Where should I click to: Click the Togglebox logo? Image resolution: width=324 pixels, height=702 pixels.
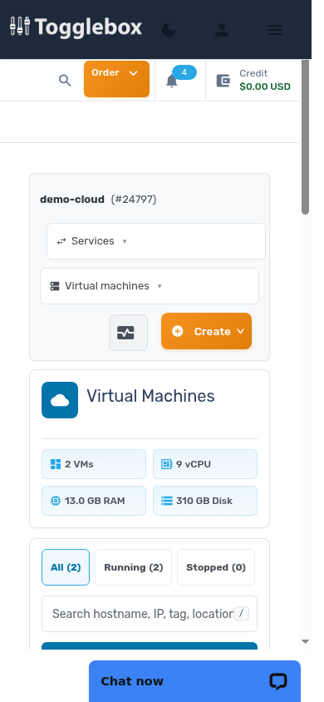[x=76, y=27]
